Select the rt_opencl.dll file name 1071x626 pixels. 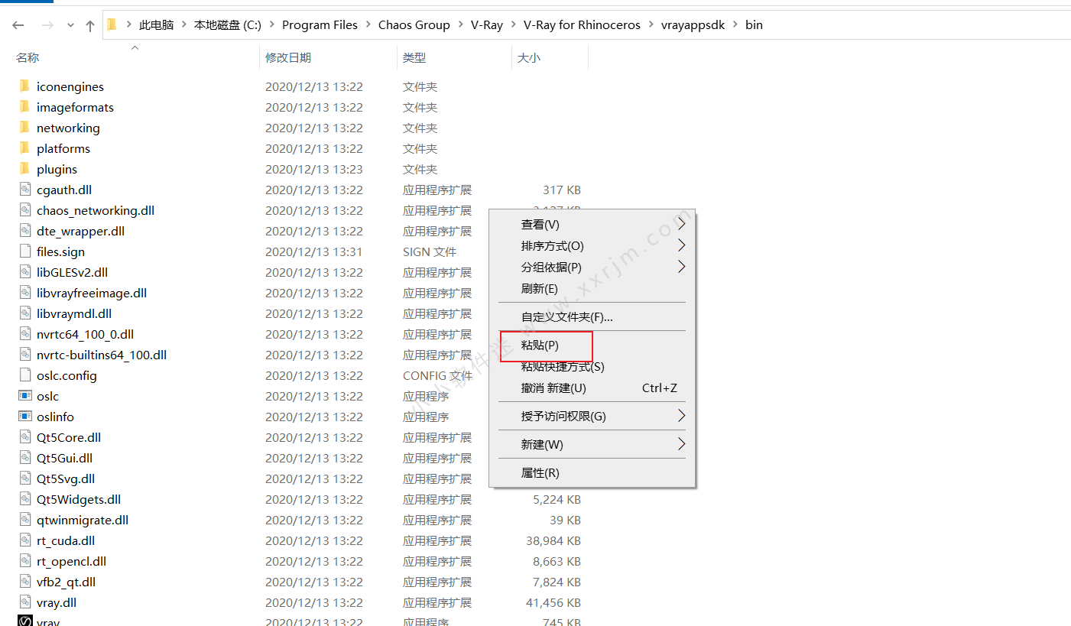(71, 561)
